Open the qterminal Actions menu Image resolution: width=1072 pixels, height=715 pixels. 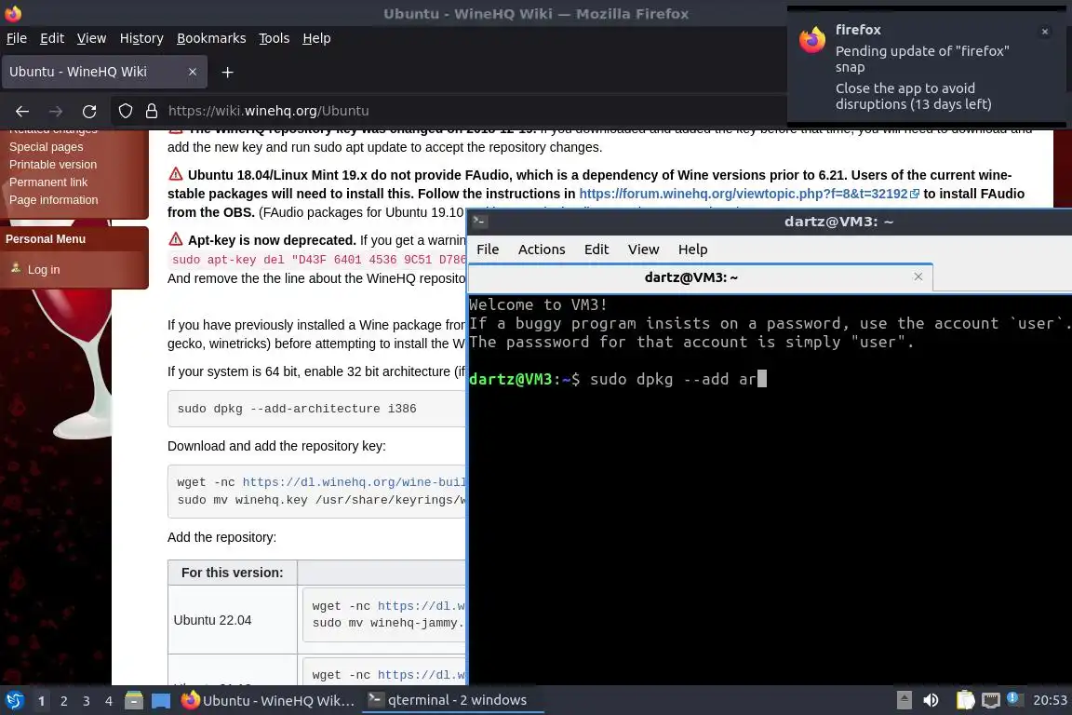[x=542, y=250]
